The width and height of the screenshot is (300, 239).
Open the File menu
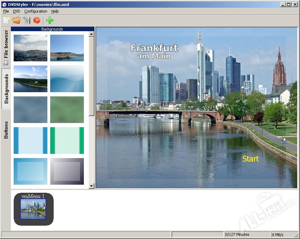(x=6, y=11)
